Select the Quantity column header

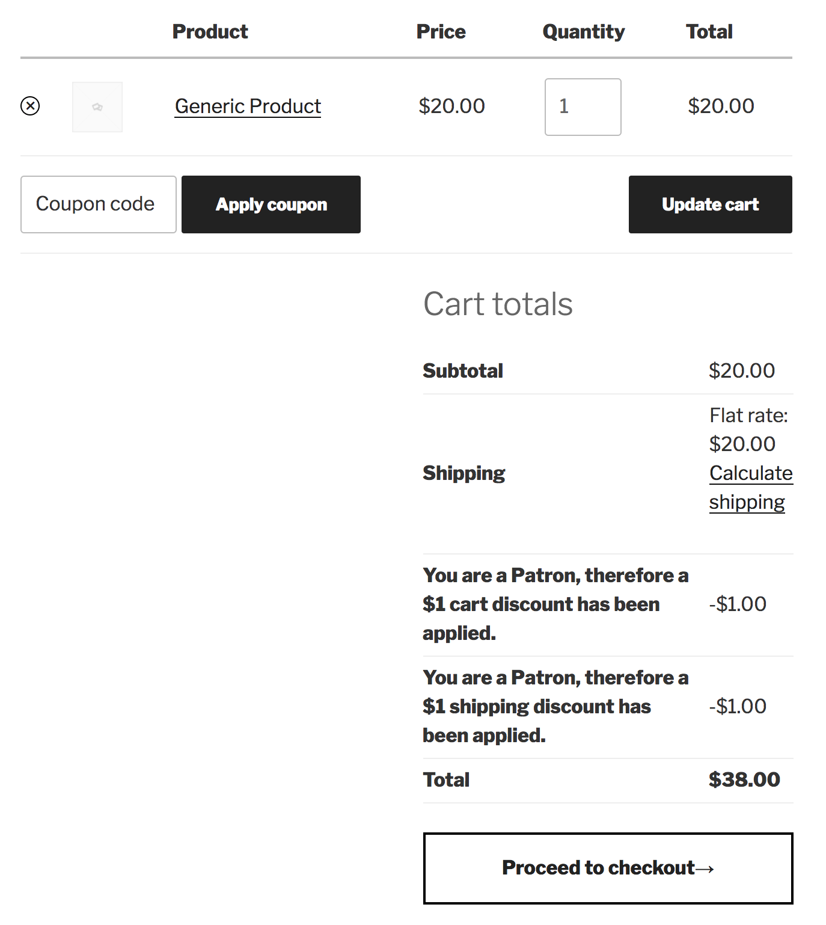pyautogui.click(x=583, y=32)
